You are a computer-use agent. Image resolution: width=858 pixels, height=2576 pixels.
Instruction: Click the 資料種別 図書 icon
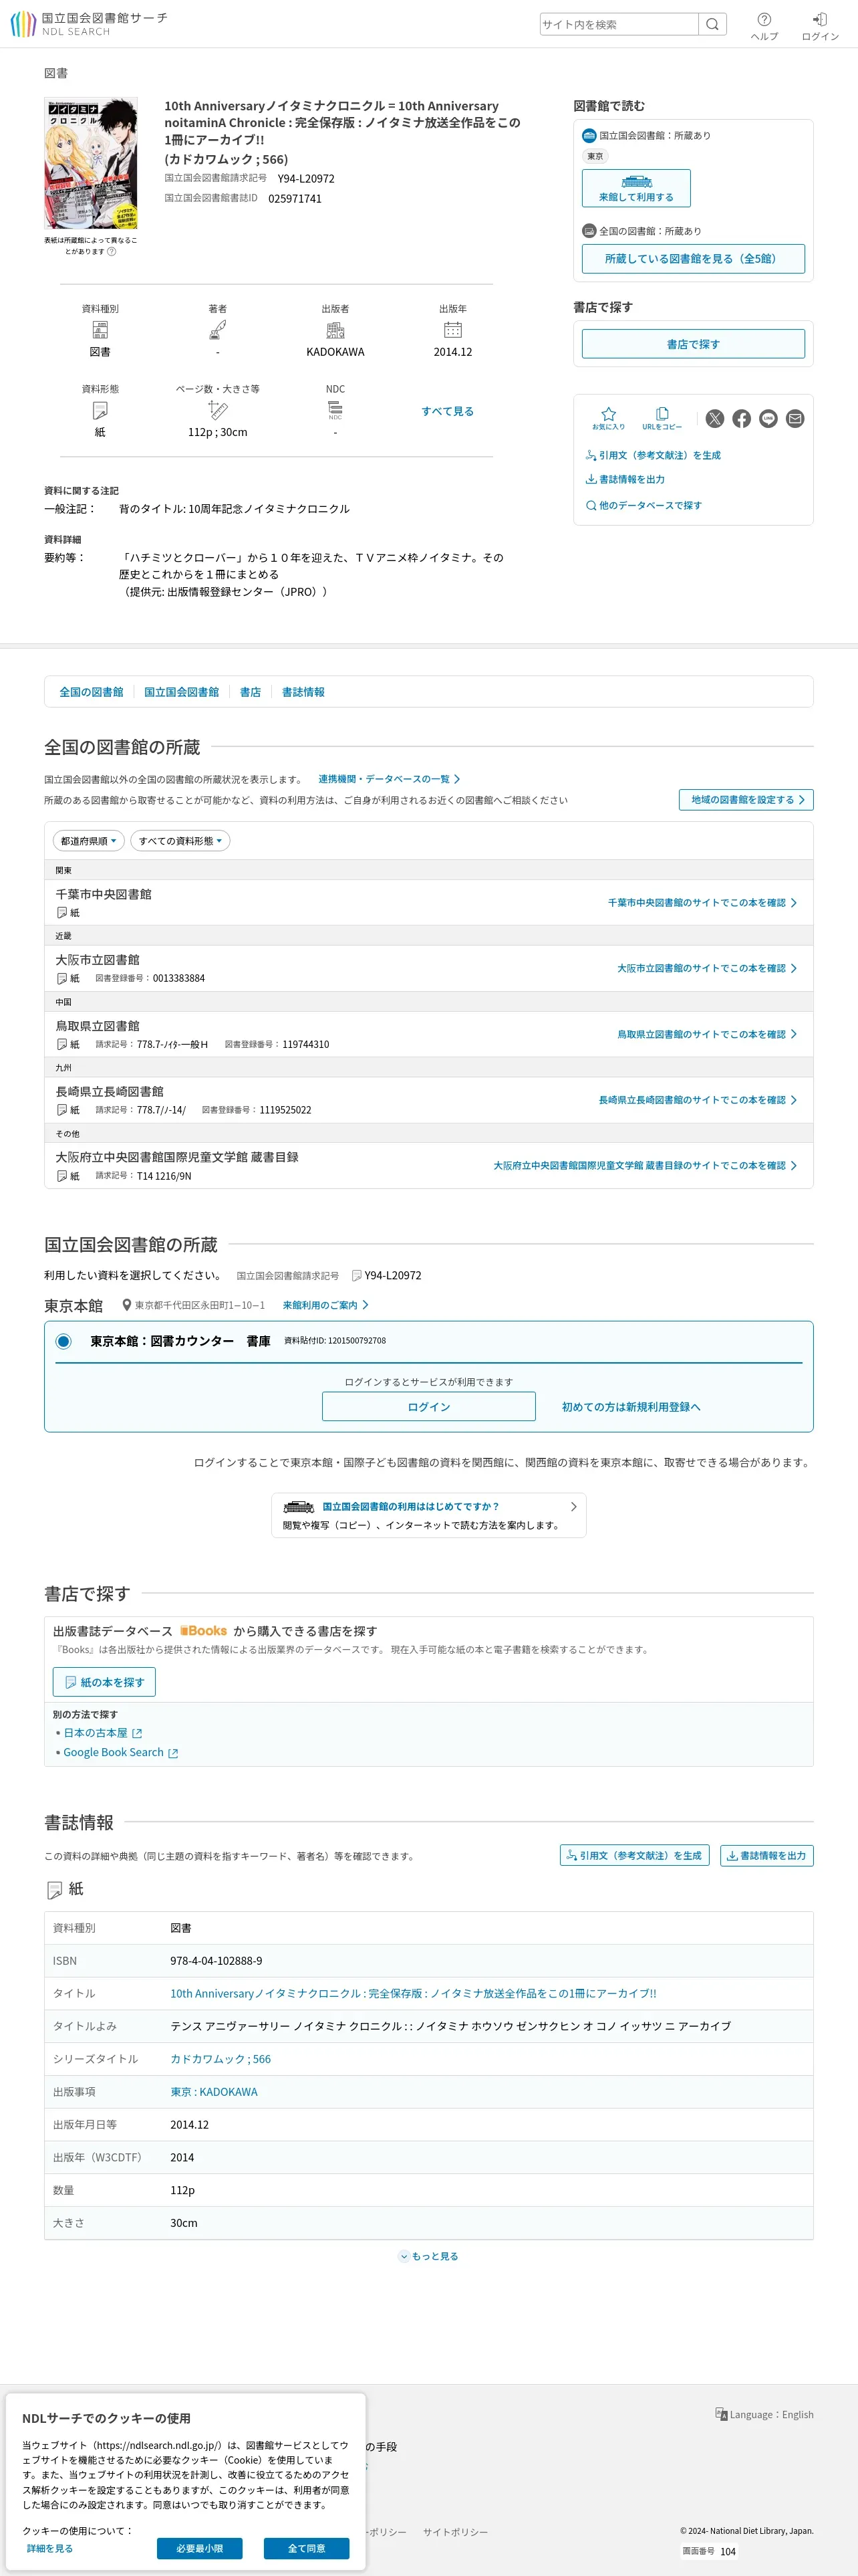tap(100, 330)
